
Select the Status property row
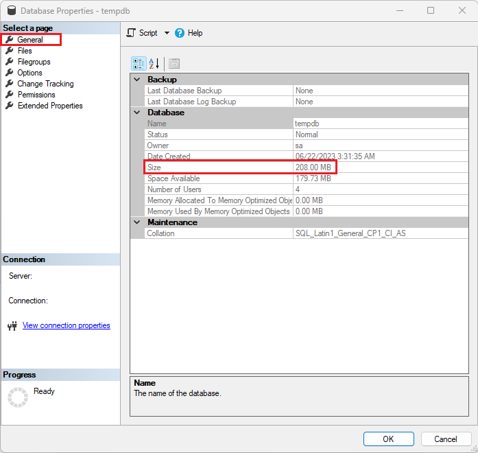(307, 135)
